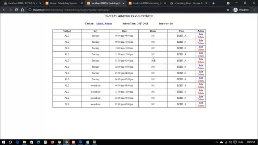Close the Home | Scheduling System tab

82,3
